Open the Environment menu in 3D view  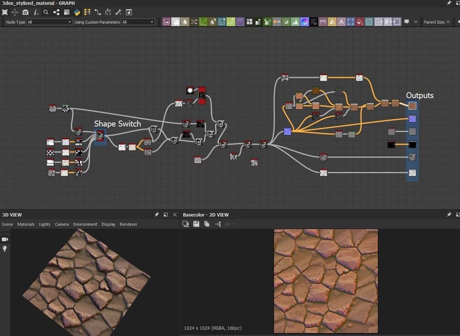click(85, 224)
